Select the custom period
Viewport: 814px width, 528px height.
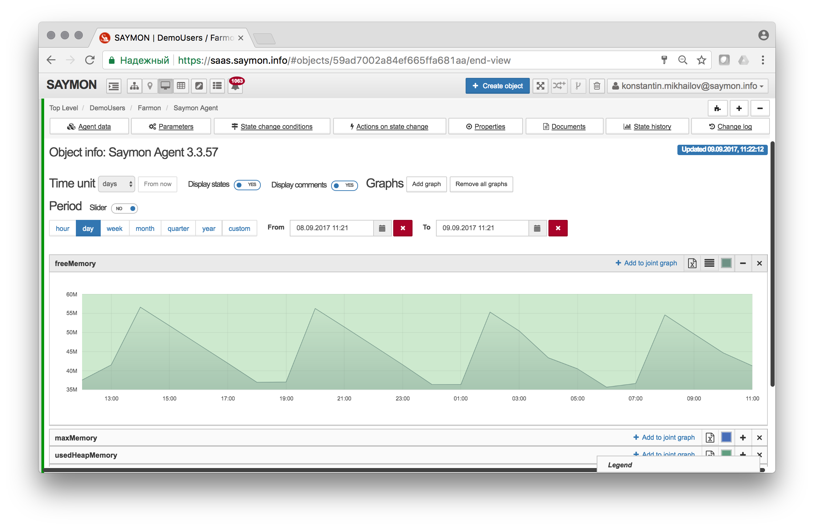pos(239,229)
